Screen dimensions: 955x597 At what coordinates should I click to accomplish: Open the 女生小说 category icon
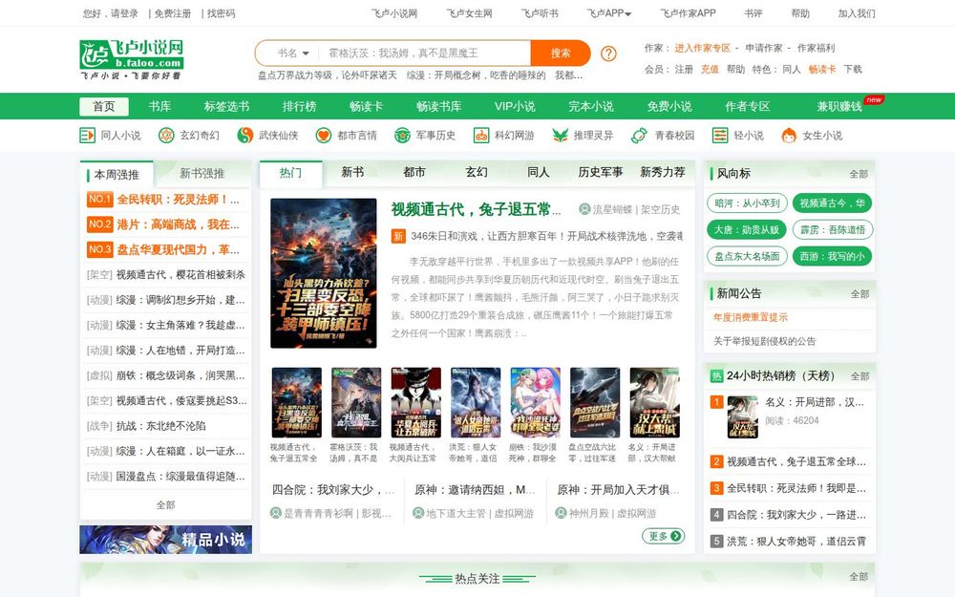coord(789,136)
